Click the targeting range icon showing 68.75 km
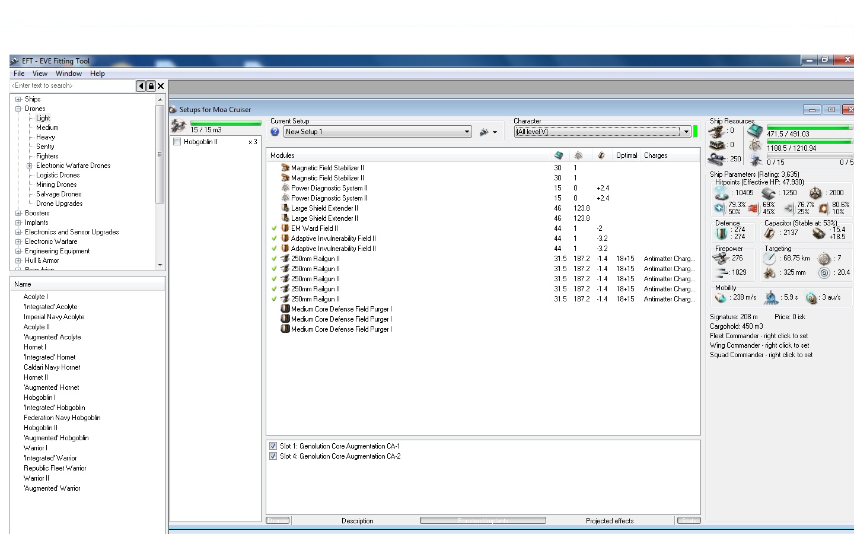Viewport: 854px width, 534px height. tap(769, 258)
